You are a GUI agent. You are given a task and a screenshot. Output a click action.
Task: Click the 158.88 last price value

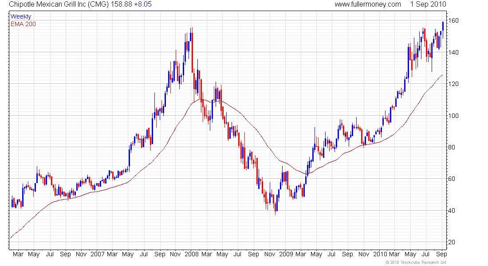point(122,4)
